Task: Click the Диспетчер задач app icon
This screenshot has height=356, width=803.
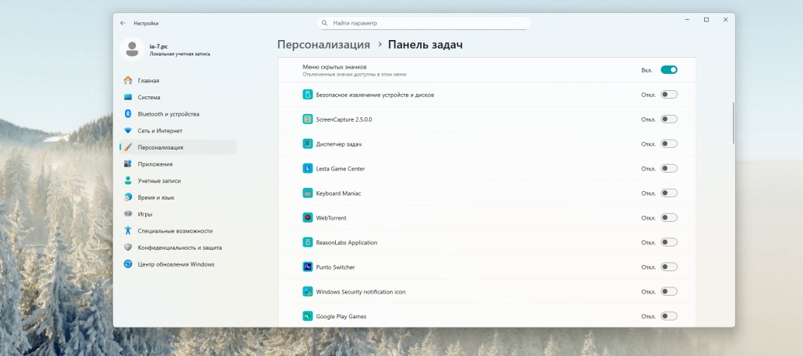Action: point(307,144)
